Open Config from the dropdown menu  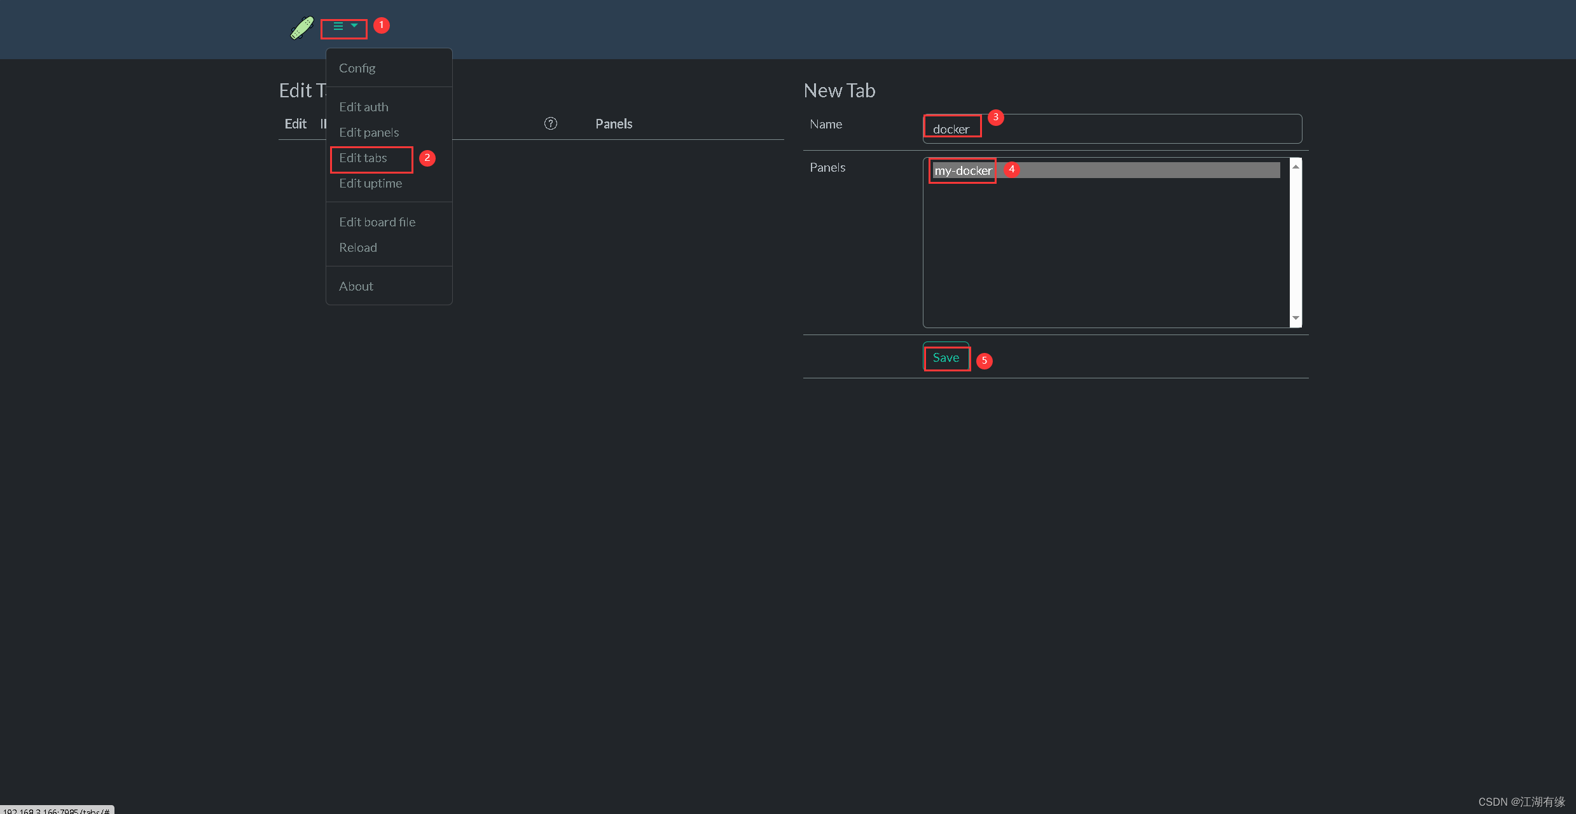point(357,68)
